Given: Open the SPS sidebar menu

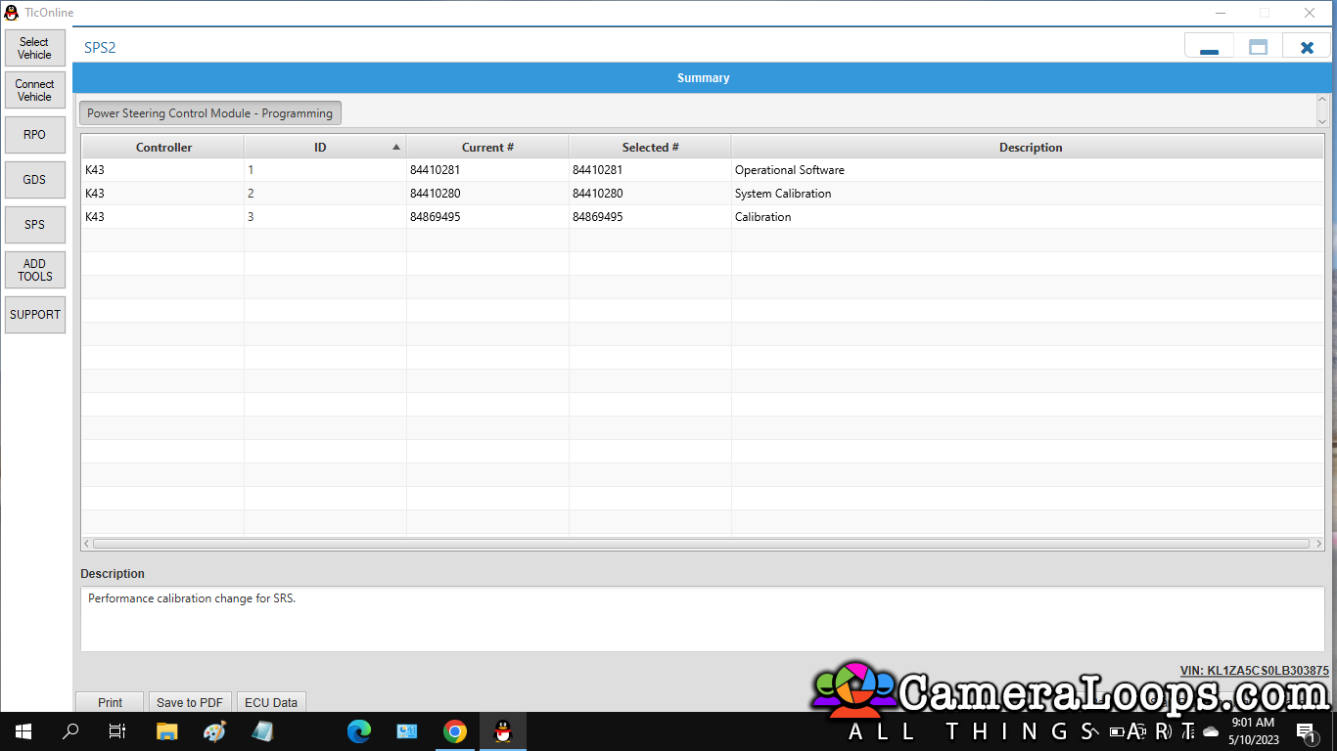Looking at the screenshot, I should (34, 225).
